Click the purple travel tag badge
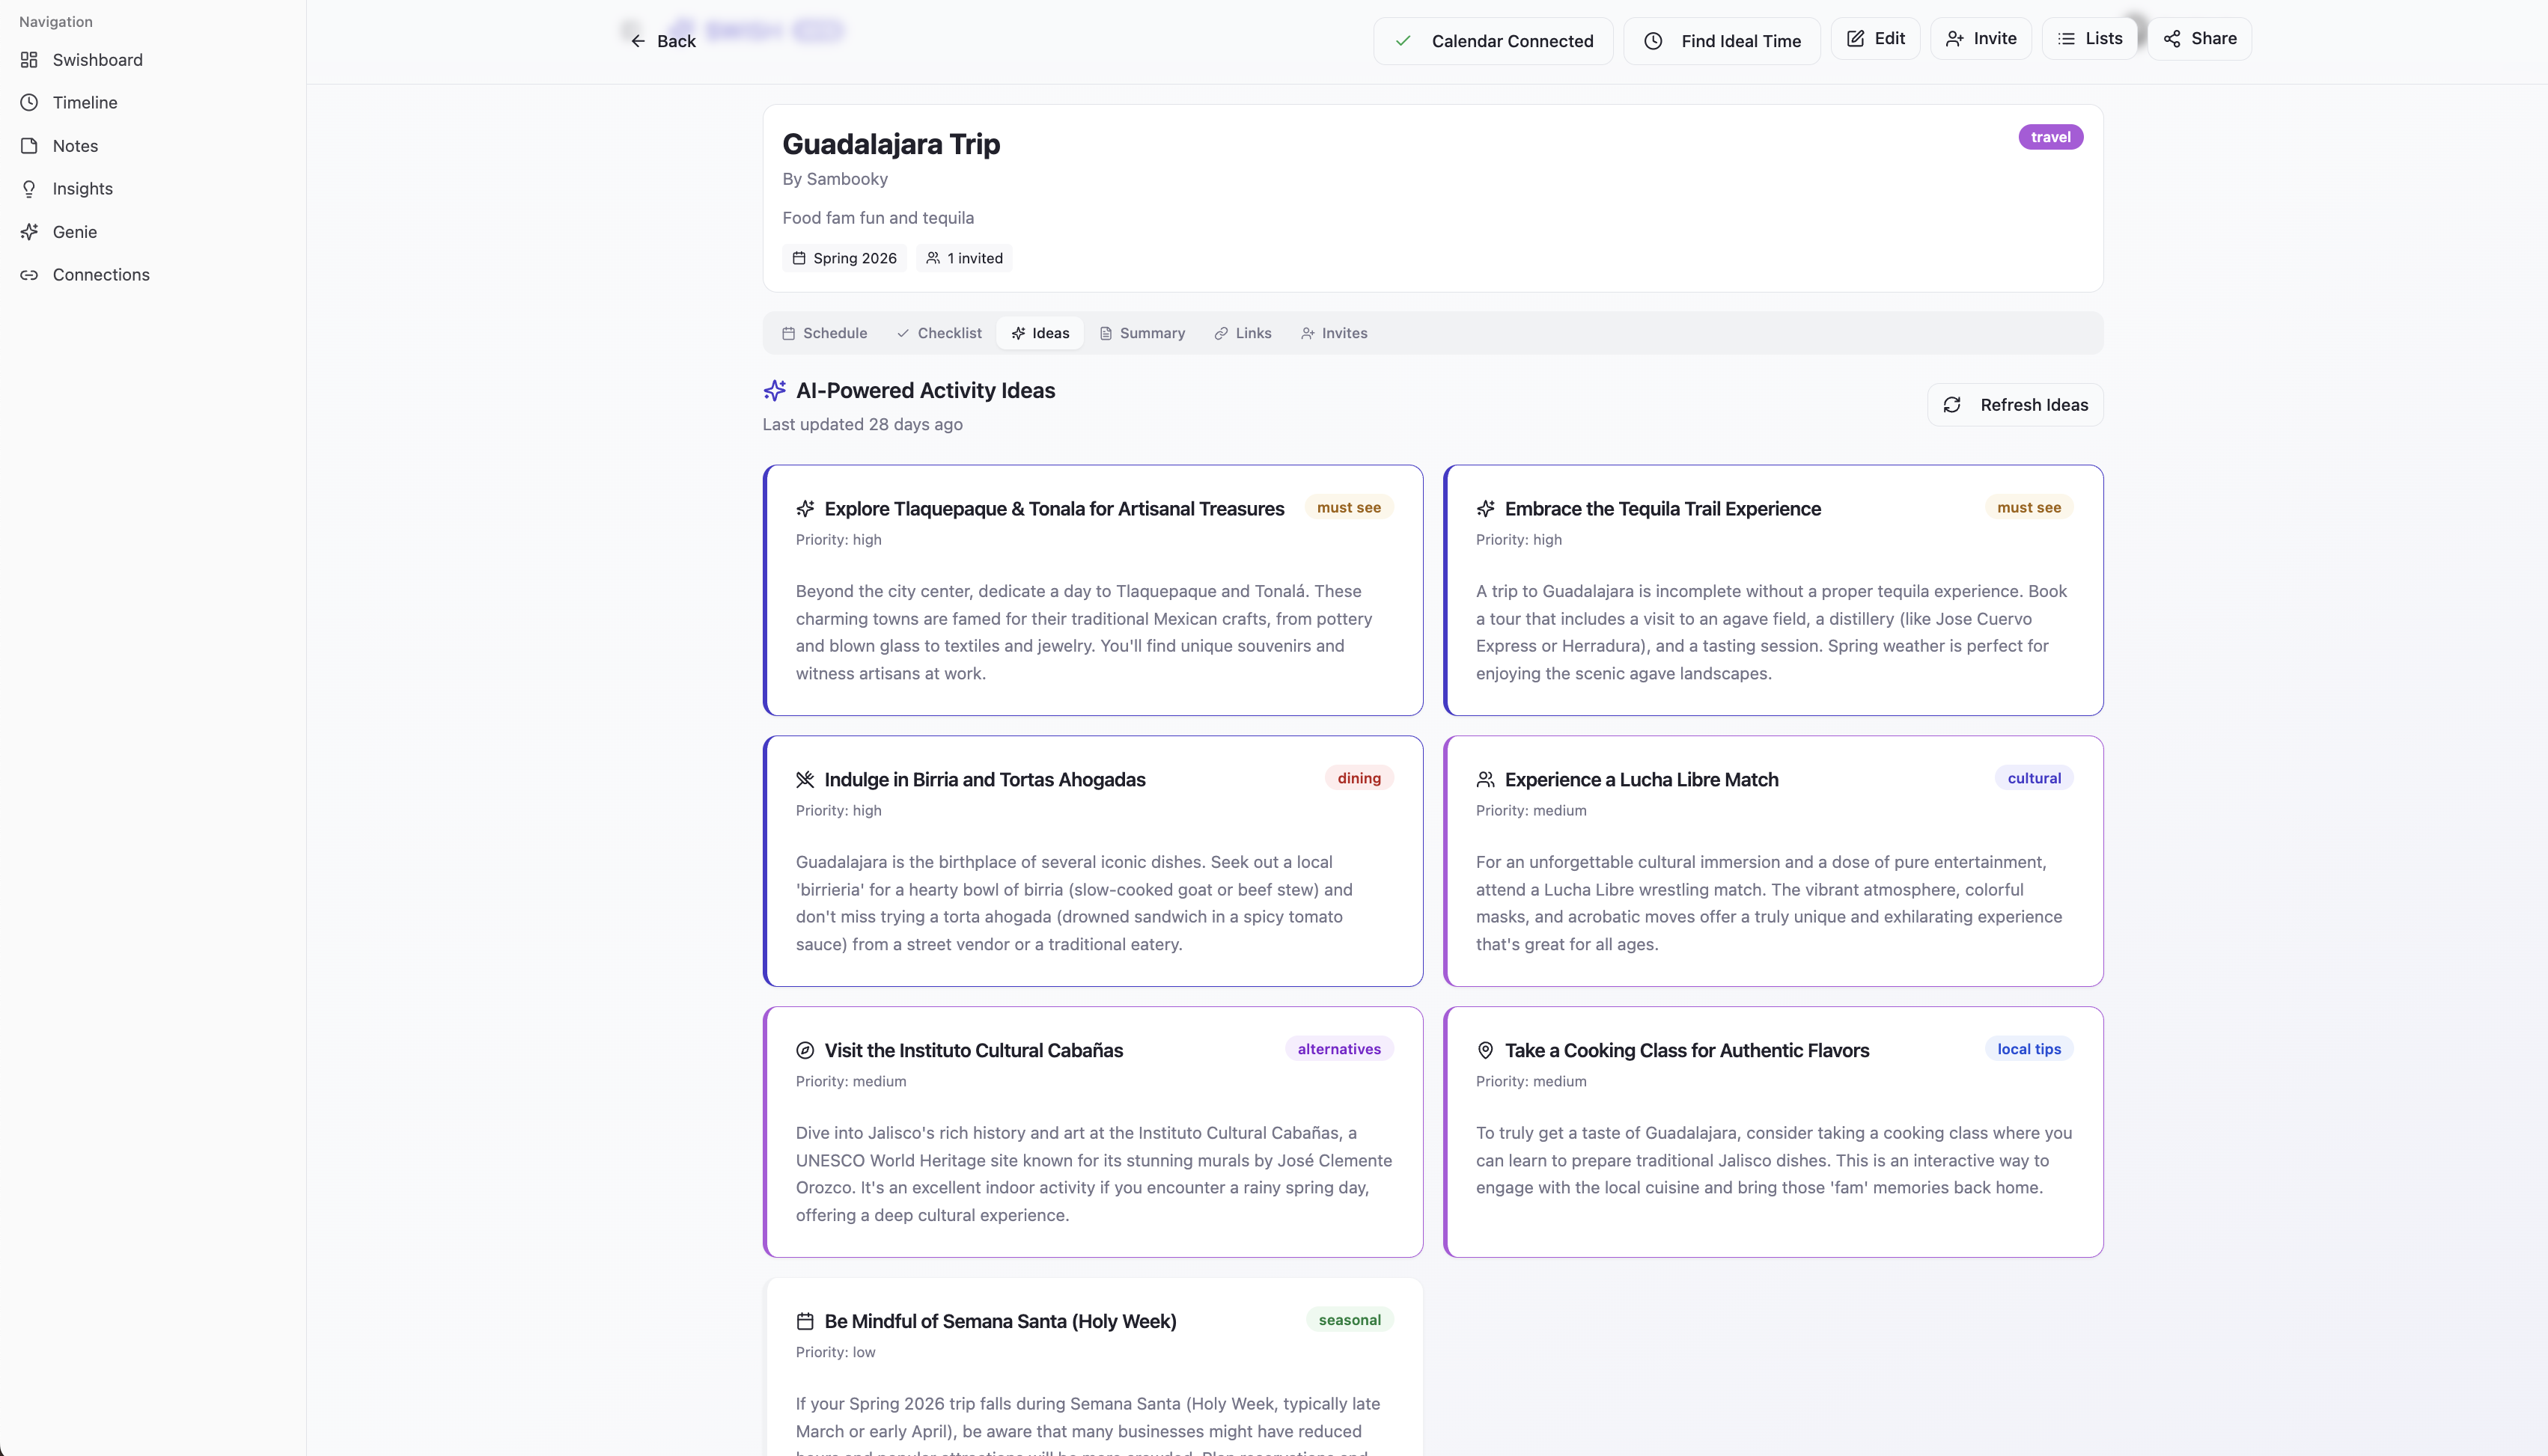This screenshot has width=2548, height=1456. pyautogui.click(x=2049, y=137)
